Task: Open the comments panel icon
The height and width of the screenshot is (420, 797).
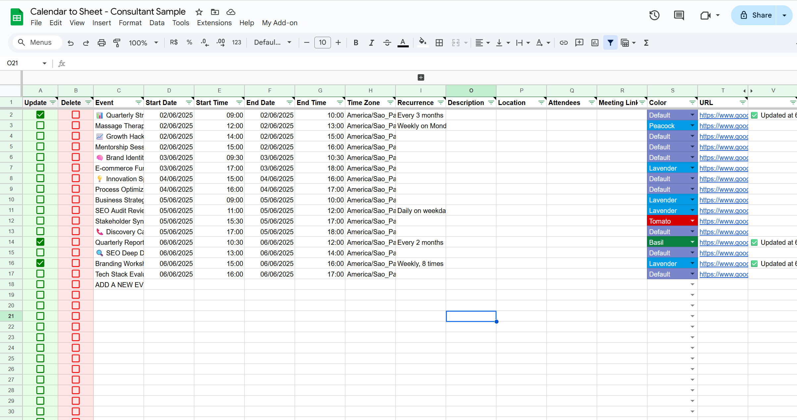Action: (679, 15)
